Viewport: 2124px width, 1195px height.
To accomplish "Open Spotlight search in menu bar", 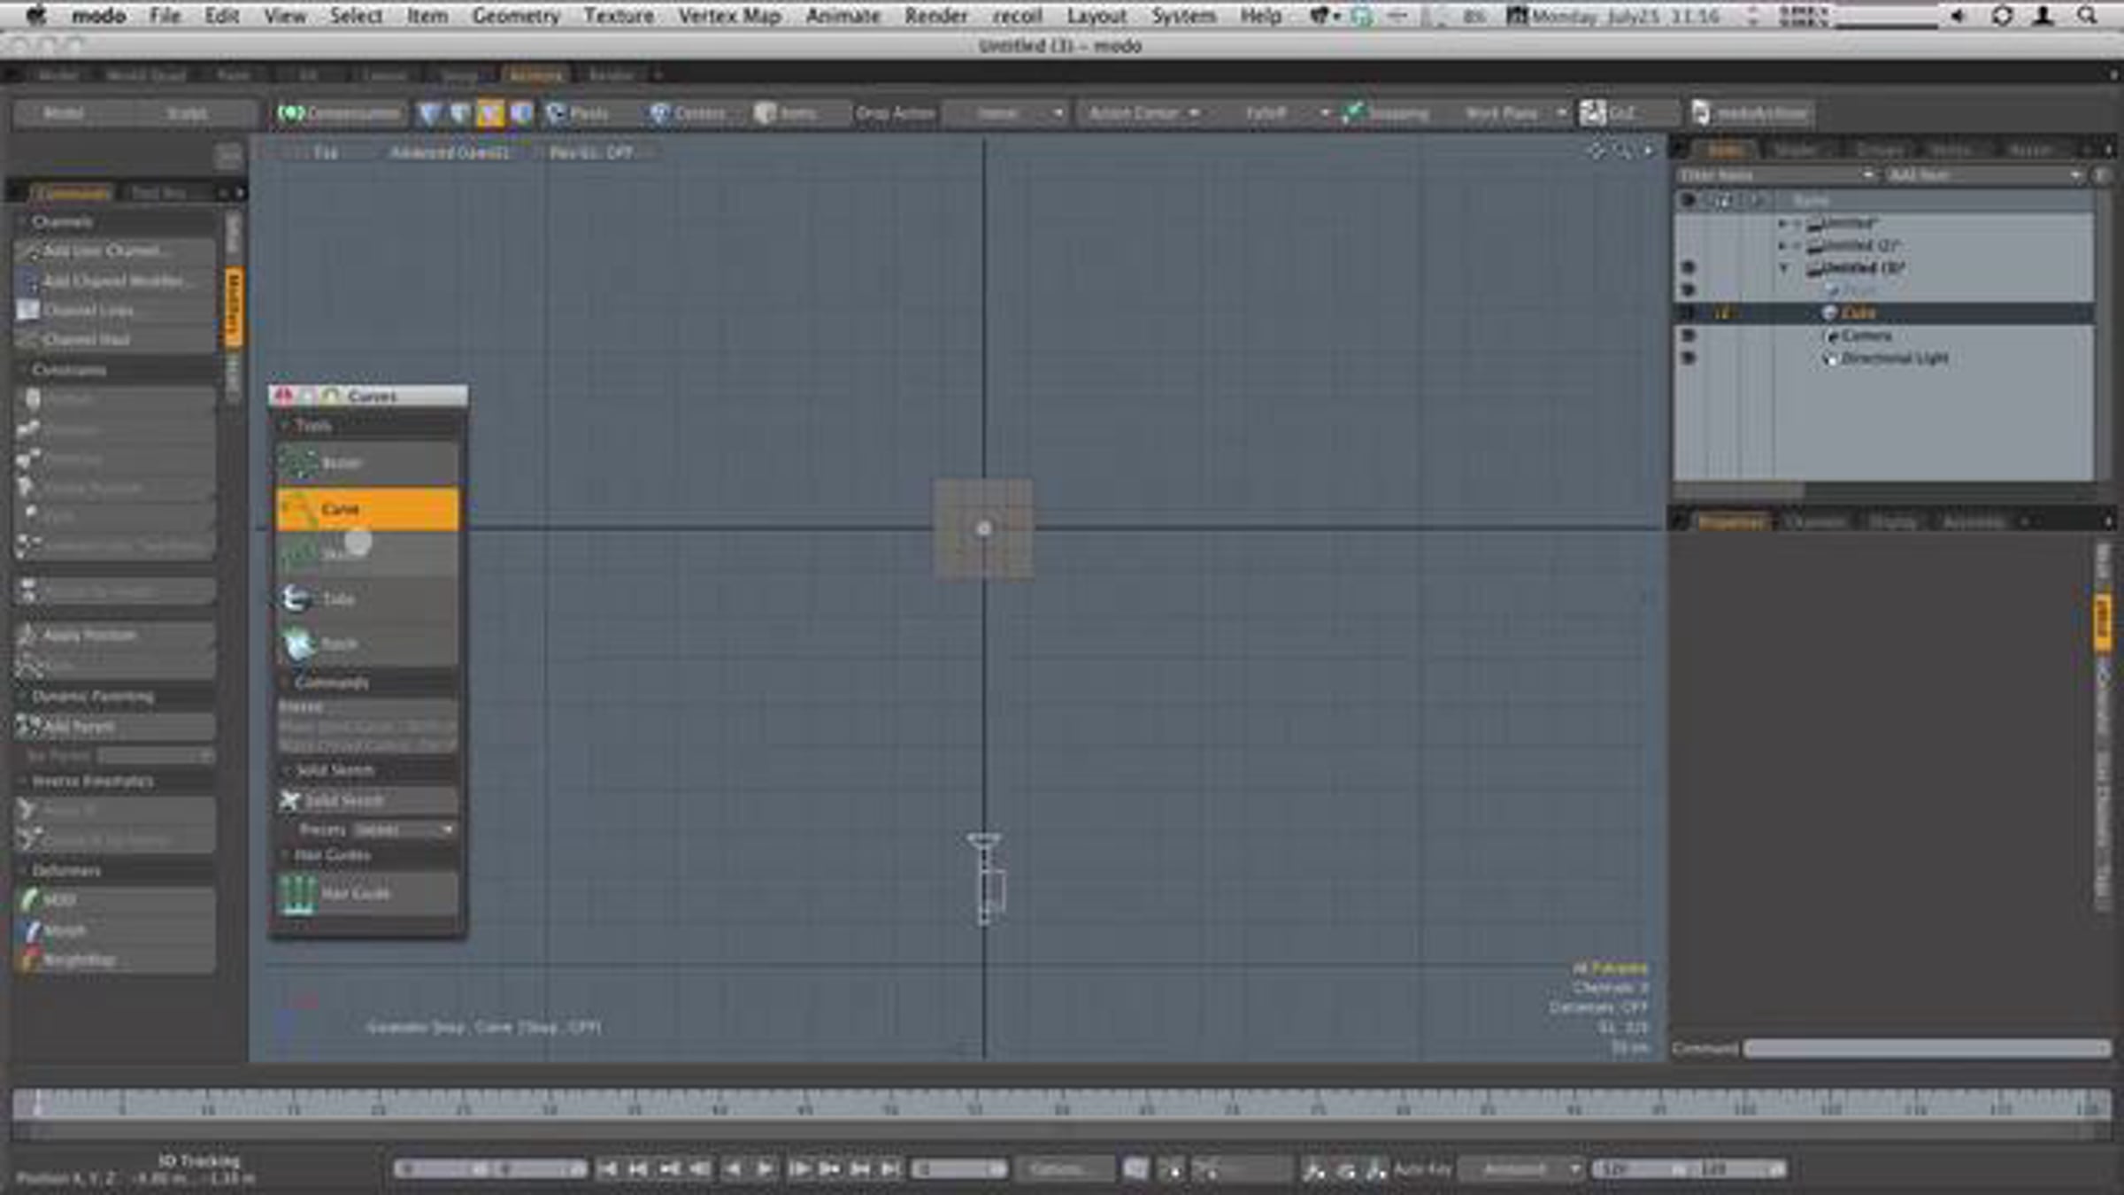I will click(2086, 15).
